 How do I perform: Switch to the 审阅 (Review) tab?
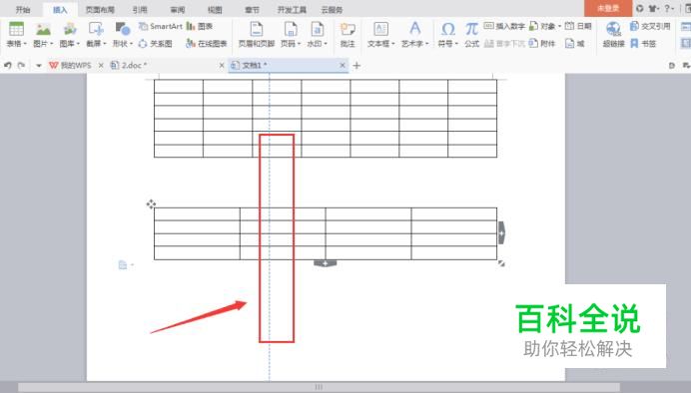pyautogui.click(x=178, y=9)
